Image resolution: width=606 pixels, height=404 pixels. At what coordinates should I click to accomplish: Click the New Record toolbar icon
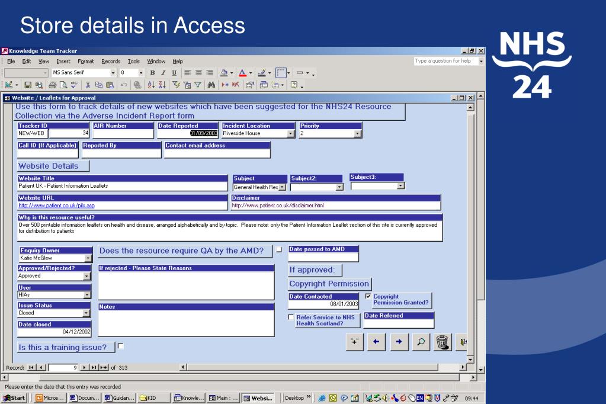[x=225, y=85]
